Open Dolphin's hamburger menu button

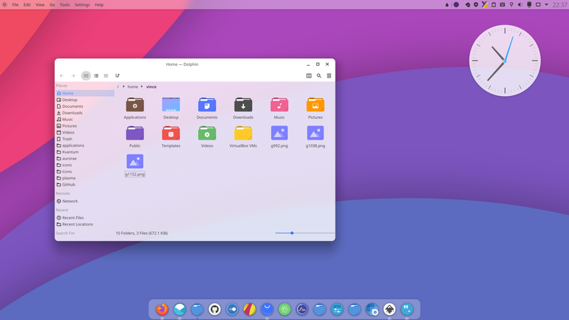329,76
